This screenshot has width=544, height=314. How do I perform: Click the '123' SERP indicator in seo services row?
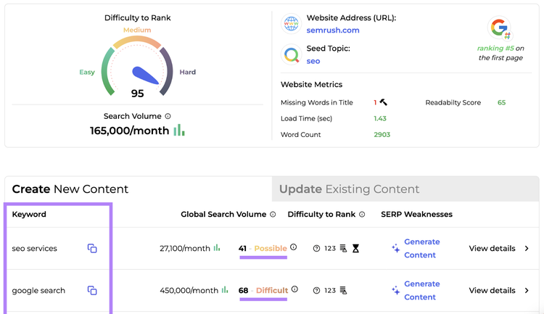pos(330,249)
